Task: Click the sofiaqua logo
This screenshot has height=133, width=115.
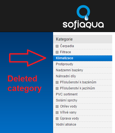Action: pos(83,17)
